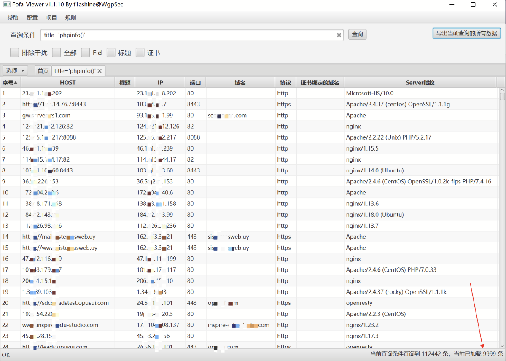Sort by 证书绑定的域名 column header
Image resolution: width=506 pixels, height=361 pixels.
point(320,83)
